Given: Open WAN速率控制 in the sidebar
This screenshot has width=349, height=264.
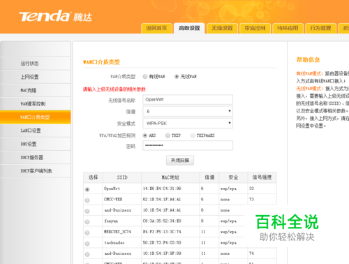Looking at the screenshot, I should (x=36, y=103).
